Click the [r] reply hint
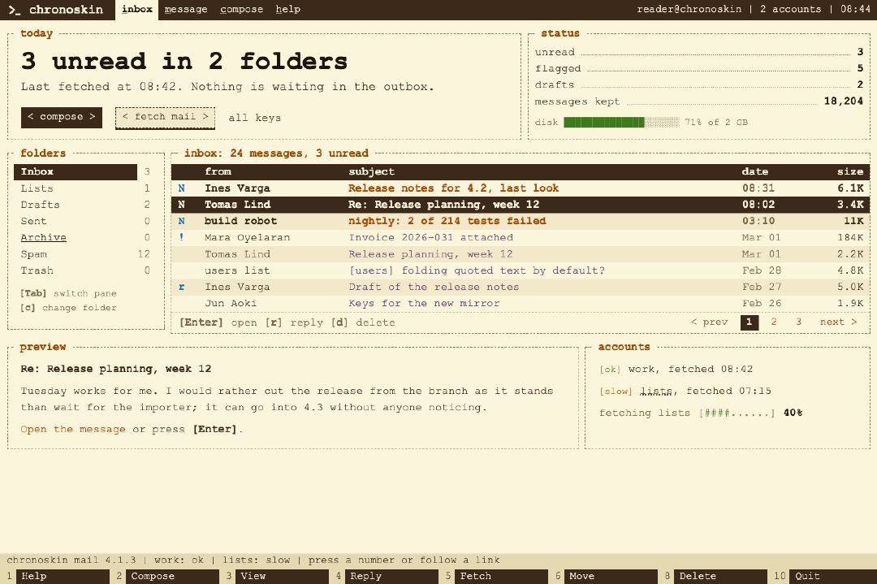This screenshot has height=584, width=877. [x=294, y=322]
